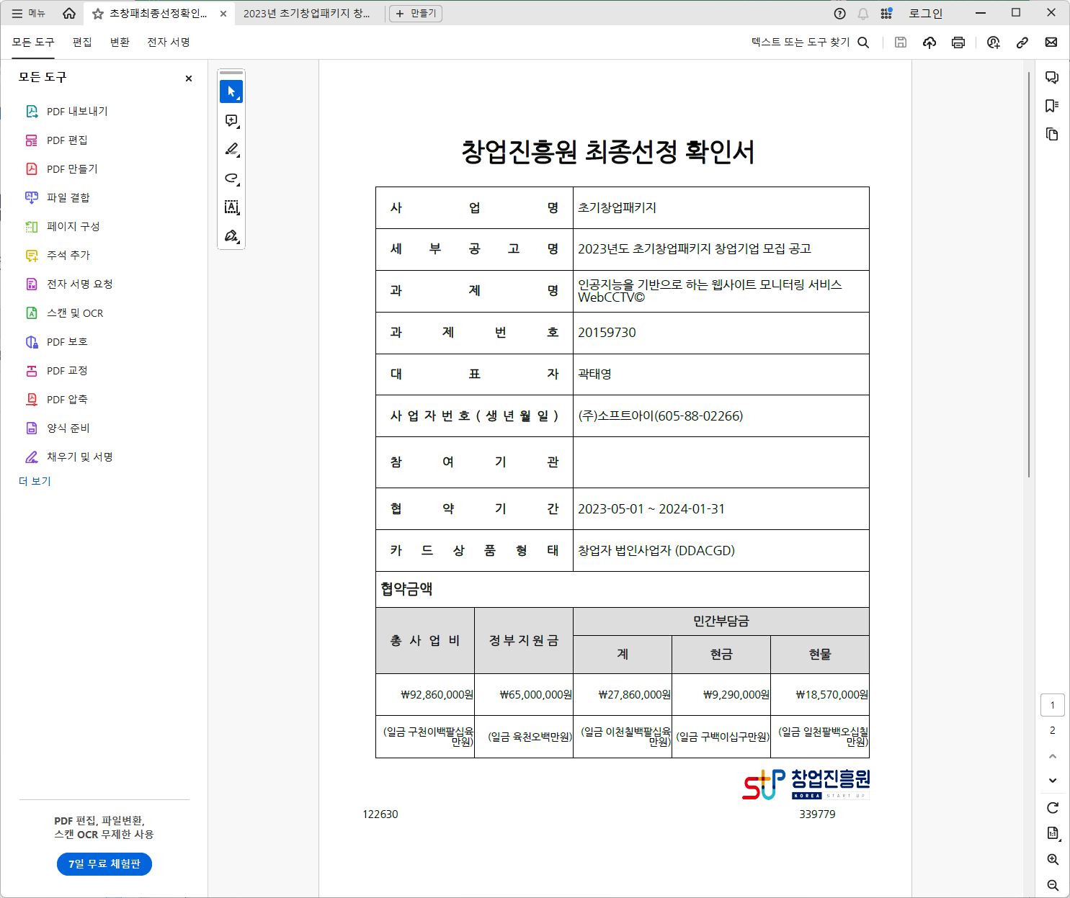
Task: Click the print icon
Action: point(958,42)
